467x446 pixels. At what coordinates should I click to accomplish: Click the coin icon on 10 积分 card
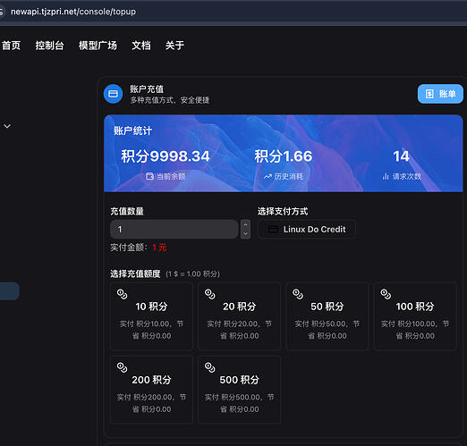[122, 294]
